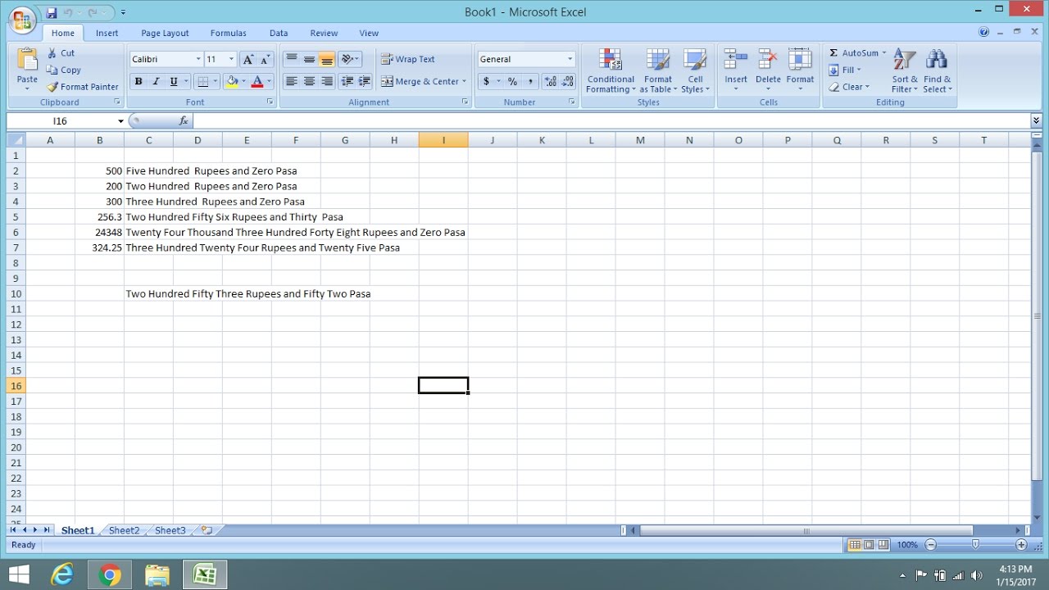
Task: Open the Page Layout ribbon tab
Action: [x=165, y=34]
